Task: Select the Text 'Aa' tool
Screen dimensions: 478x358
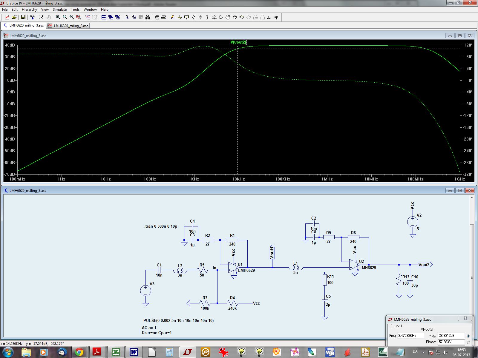Action: point(269,17)
